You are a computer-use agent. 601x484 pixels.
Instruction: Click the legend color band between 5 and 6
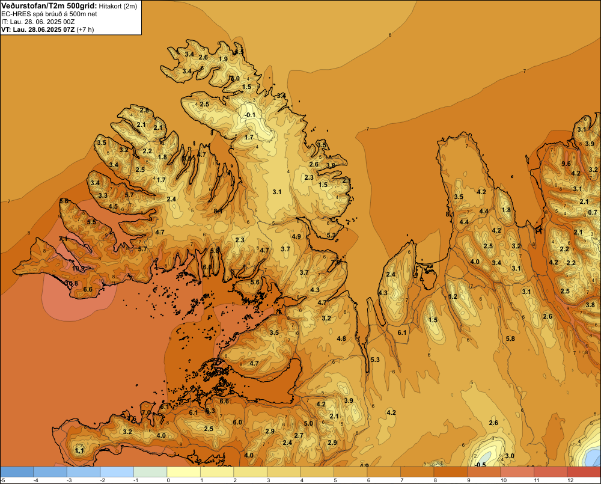pyautogui.click(x=351, y=472)
